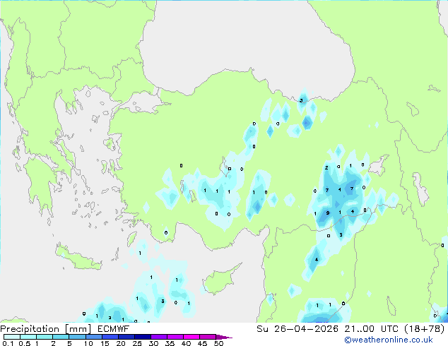Viewport: 448px width, 346px height.
Task: Click the 25–30 mm navy legend swatch
Action: (x=142, y=337)
